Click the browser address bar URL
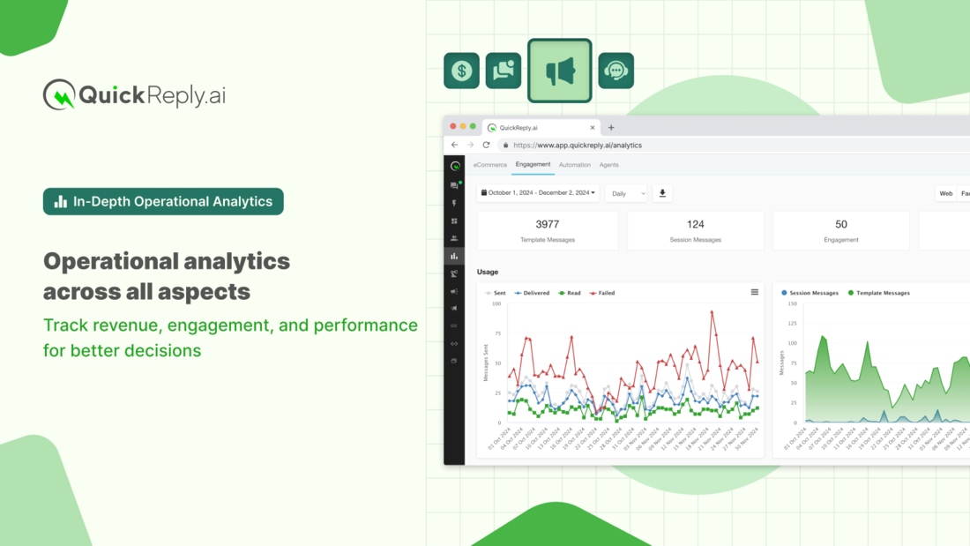 coord(578,145)
